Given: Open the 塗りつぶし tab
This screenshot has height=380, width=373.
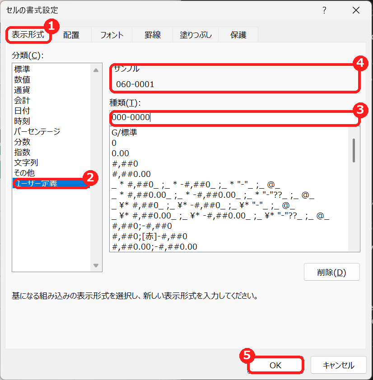Looking at the screenshot, I should pos(196,35).
